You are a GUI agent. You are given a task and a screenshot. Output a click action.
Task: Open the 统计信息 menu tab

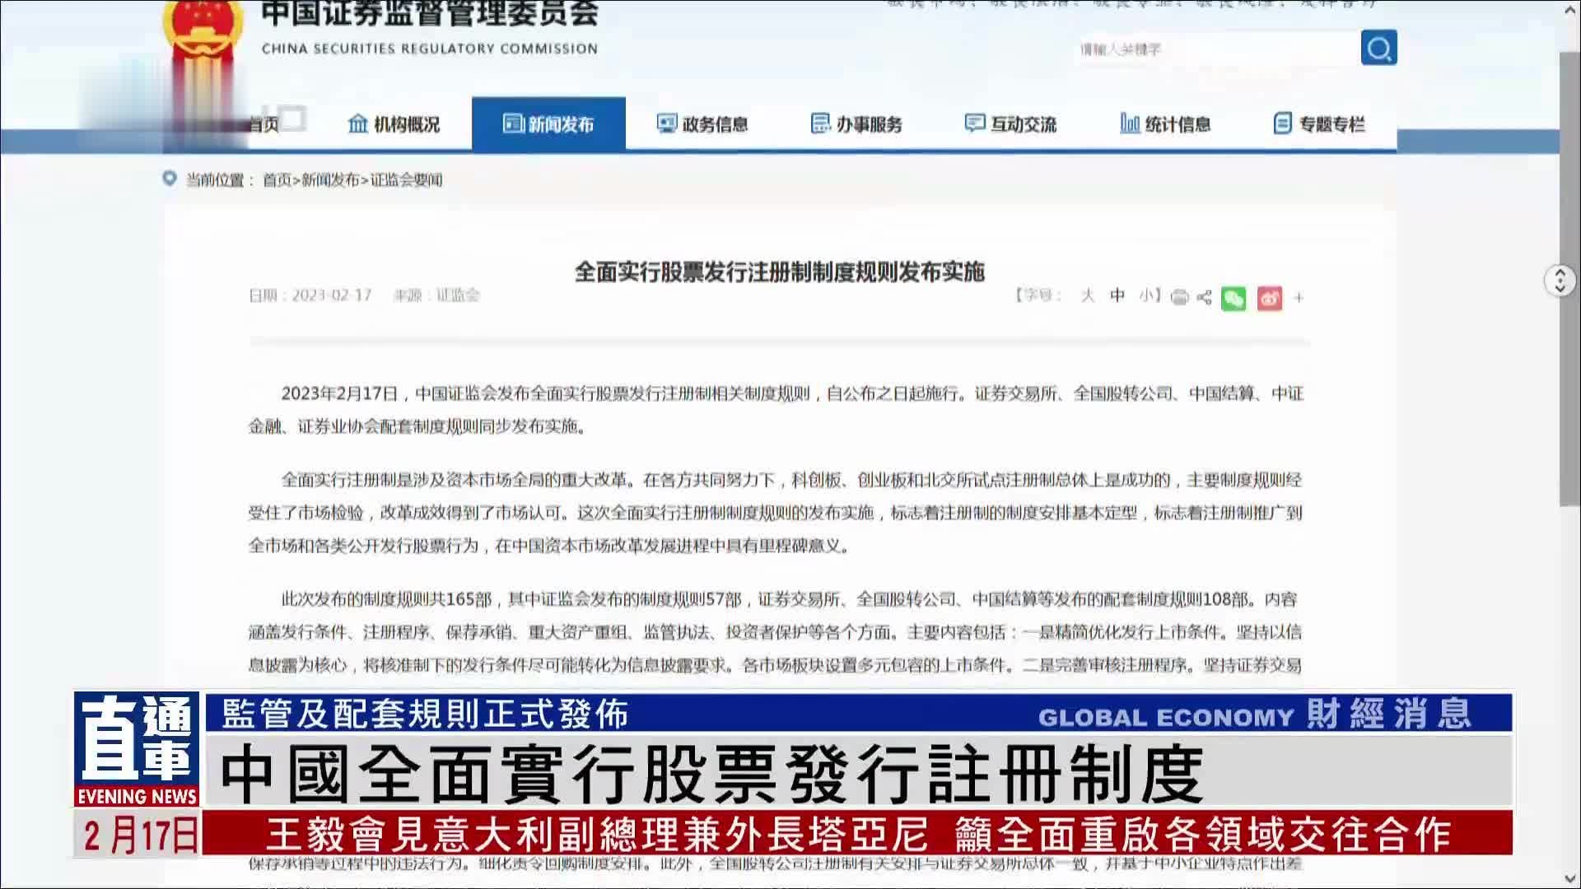1165,124
